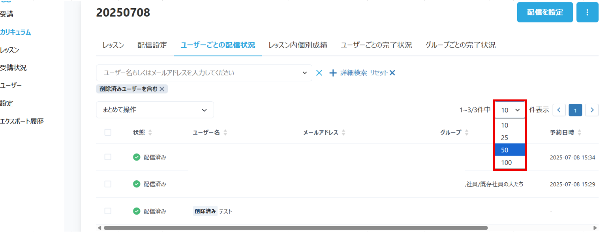The height and width of the screenshot is (232, 610).
Task: Click the horizontal table scrollbar thumb
Action: [296, 228]
